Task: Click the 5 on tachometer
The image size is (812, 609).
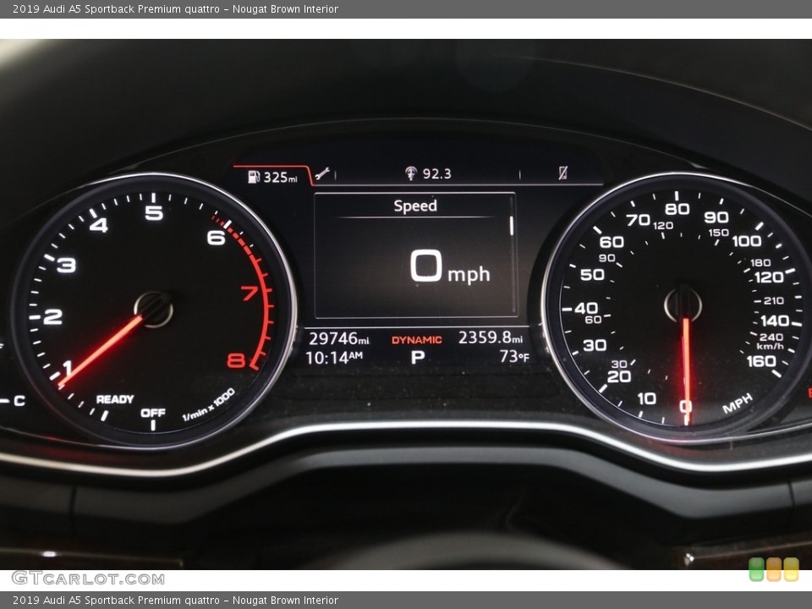Action: click(x=154, y=213)
